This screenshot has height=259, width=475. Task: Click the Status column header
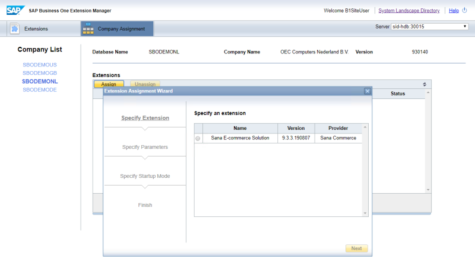click(x=398, y=94)
